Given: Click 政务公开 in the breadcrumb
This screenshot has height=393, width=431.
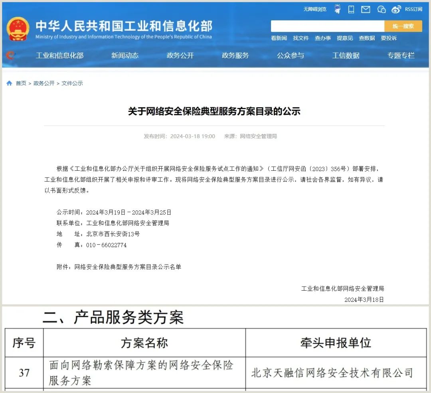Looking at the screenshot, I should (44, 83).
